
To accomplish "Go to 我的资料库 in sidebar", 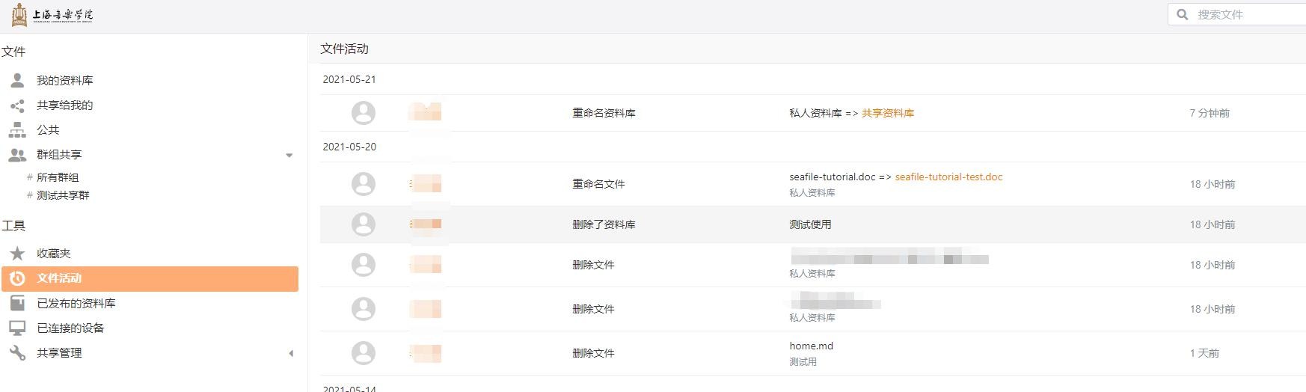I will pyautogui.click(x=65, y=80).
